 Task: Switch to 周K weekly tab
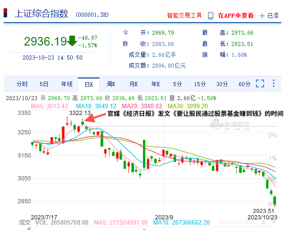click(x=111, y=84)
